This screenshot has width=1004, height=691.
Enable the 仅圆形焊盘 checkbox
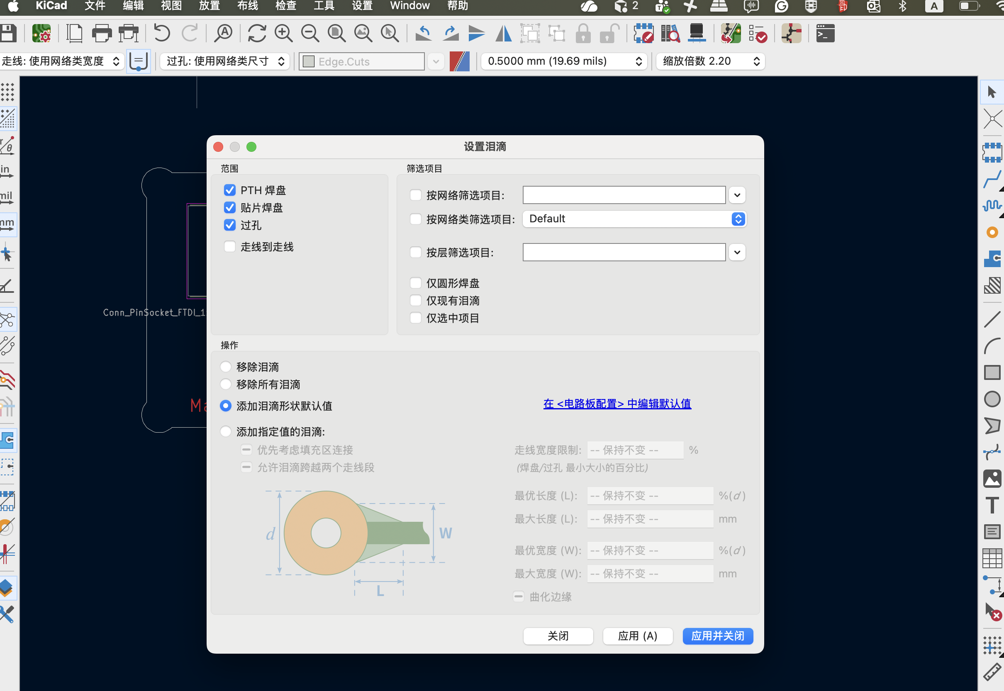(416, 283)
